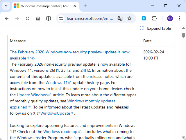Open the side panel icon
The width and height of the screenshot is (186, 140).
pos(49,18)
